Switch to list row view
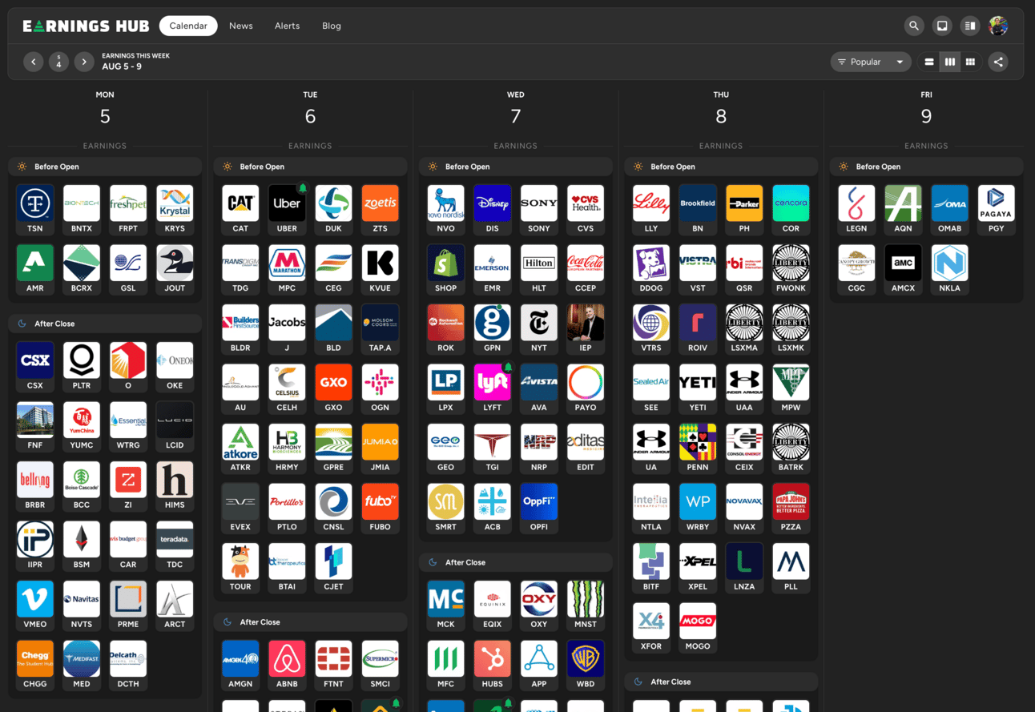Screen dimensions: 1035x712 (929, 62)
